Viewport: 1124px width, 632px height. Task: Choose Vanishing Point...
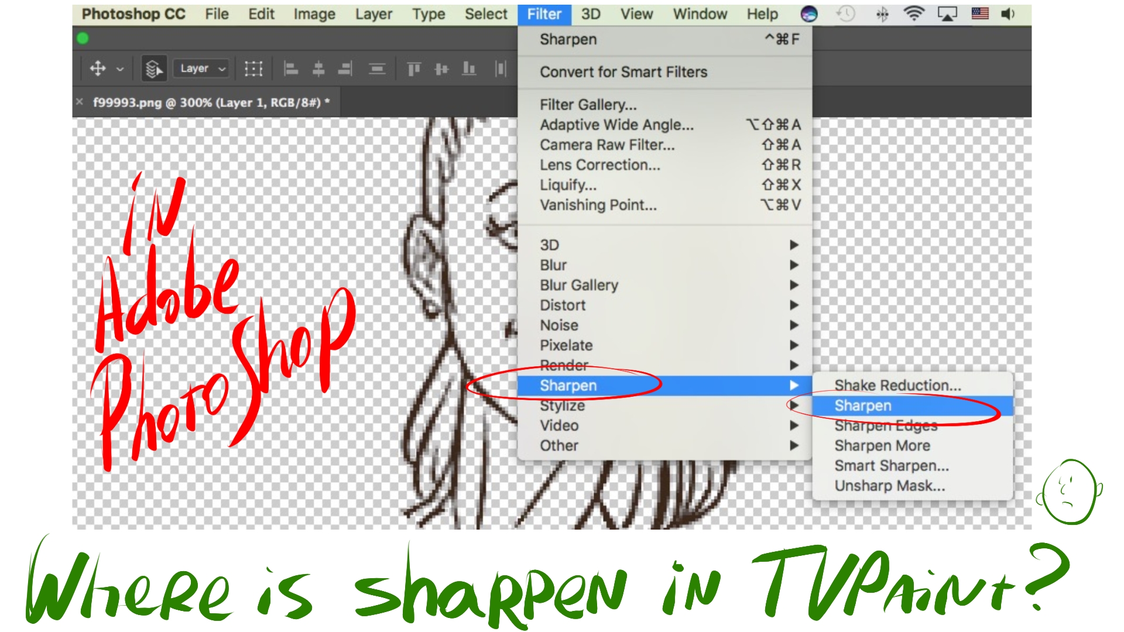coord(665,205)
